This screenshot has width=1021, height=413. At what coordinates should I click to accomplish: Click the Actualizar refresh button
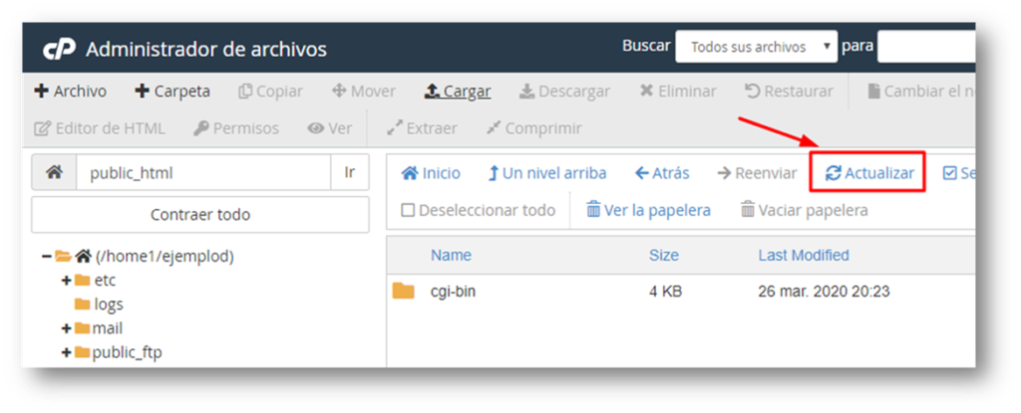(869, 173)
